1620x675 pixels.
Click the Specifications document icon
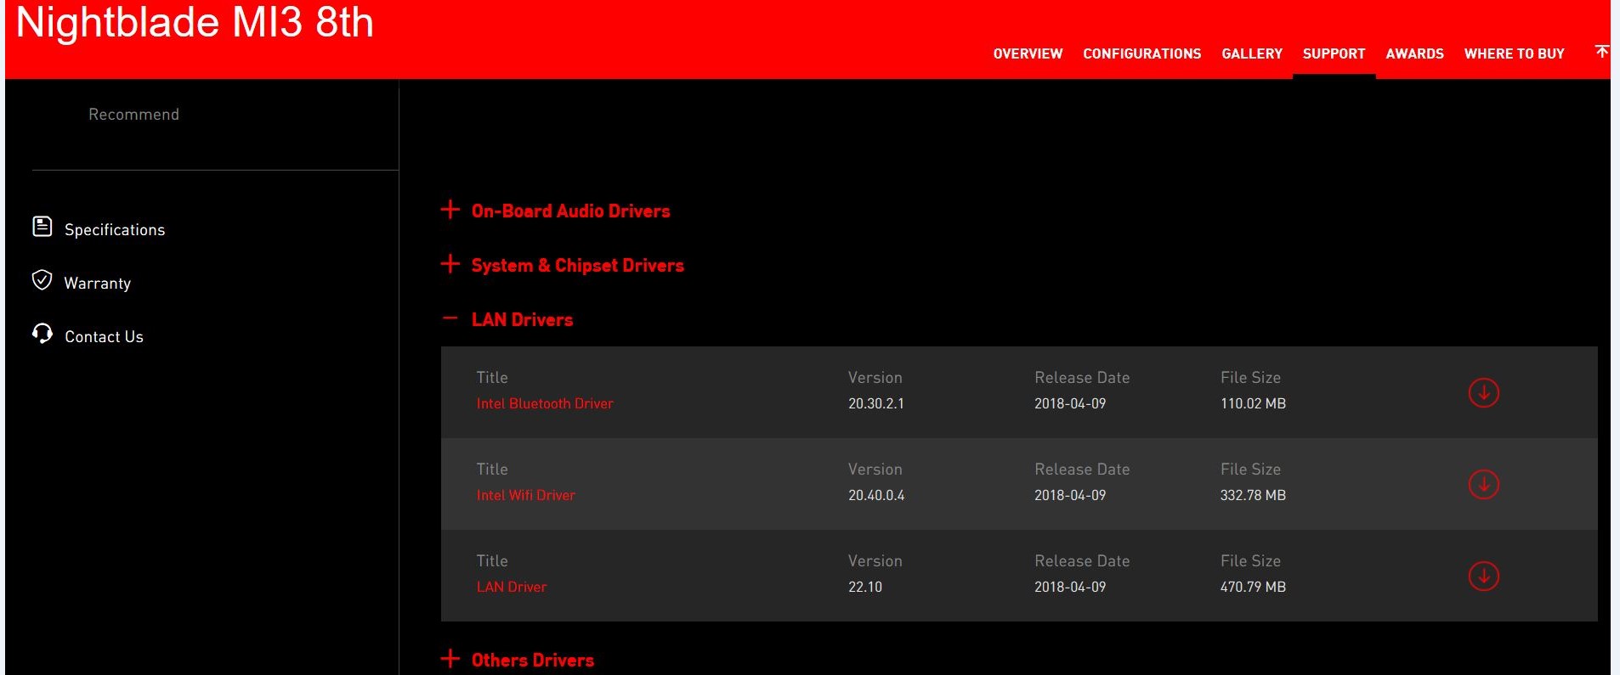click(x=42, y=226)
